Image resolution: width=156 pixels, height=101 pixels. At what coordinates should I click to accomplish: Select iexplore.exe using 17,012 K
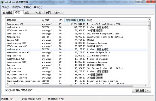click(x=77, y=62)
